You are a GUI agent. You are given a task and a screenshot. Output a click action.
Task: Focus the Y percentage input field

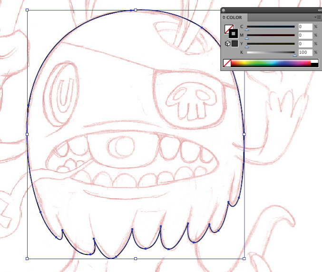[x=305, y=44]
